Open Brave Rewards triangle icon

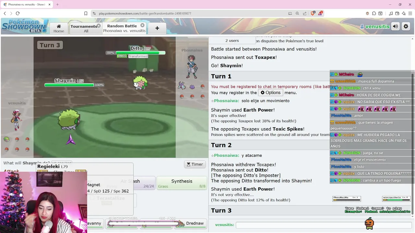[320, 13]
